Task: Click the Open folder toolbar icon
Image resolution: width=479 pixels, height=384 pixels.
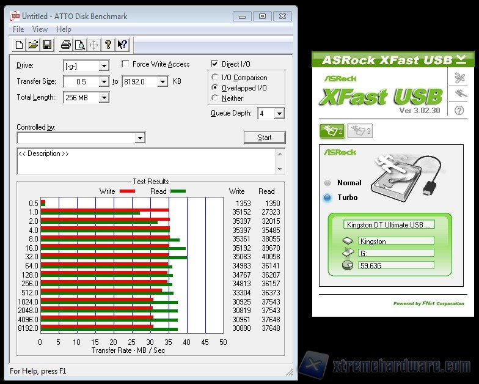Action: [33, 45]
